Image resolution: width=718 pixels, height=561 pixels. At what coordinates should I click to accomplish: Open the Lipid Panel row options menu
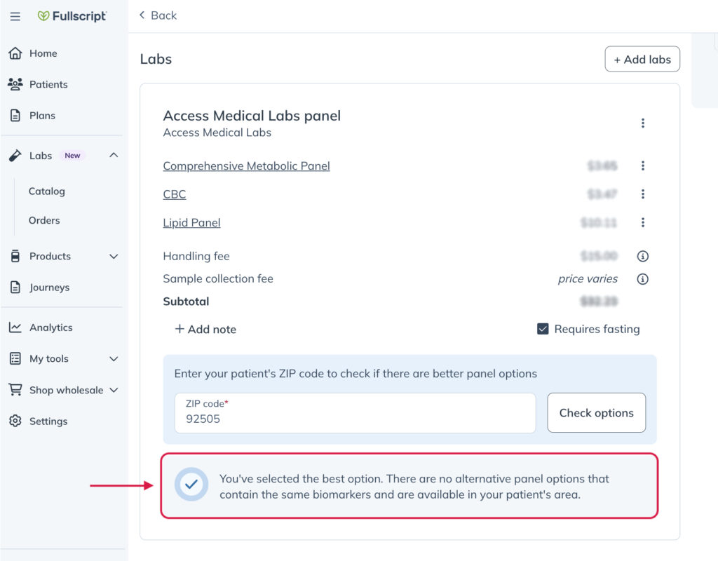click(x=643, y=222)
